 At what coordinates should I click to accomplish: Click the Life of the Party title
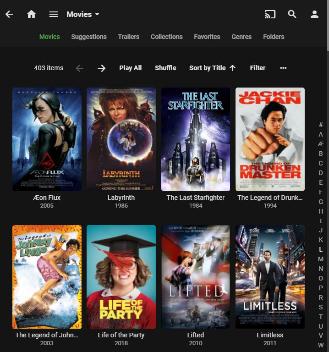pyautogui.click(x=121, y=335)
